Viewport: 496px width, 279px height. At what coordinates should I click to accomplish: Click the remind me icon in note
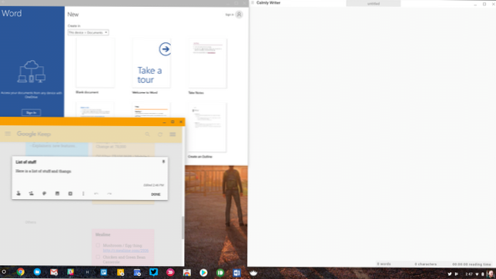(18, 194)
